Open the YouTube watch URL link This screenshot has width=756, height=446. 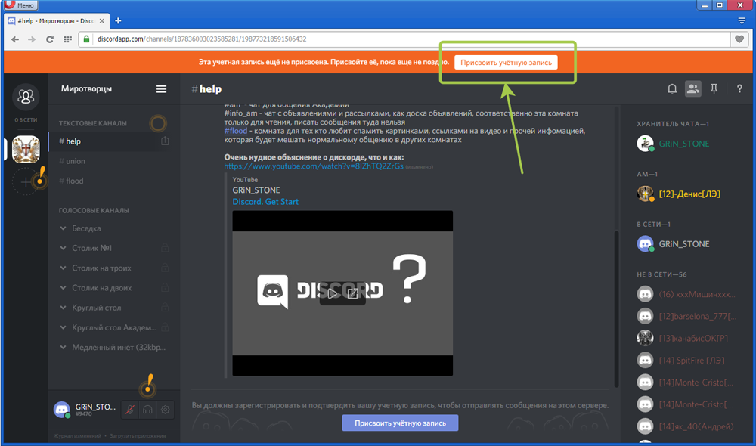[x=314, y=166]
